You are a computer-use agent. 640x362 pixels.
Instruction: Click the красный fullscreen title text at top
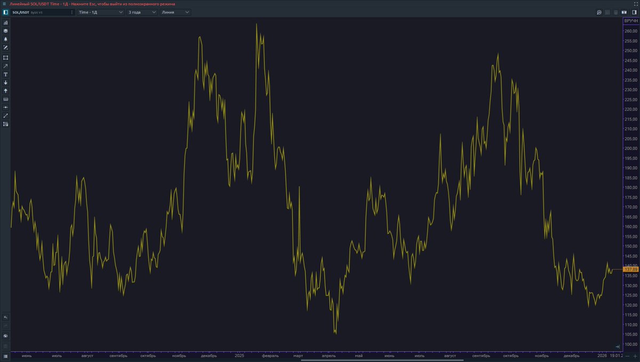(92, 4)
